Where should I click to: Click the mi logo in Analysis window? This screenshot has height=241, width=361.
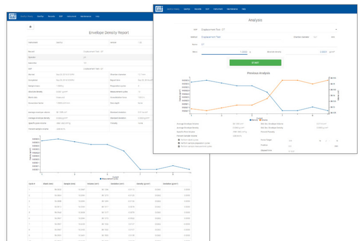159,9
